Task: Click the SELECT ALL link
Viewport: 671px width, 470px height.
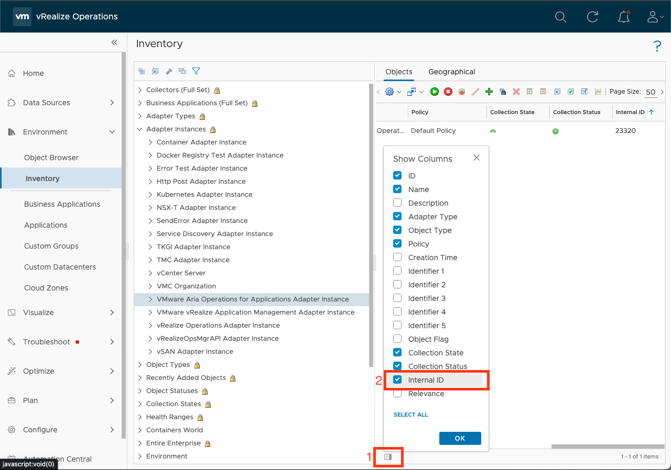Action: coord(410,415)
